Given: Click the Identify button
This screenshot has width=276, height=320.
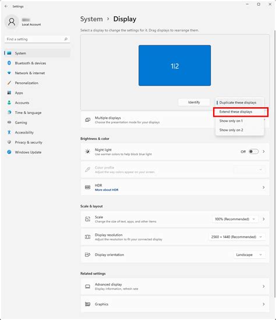Looking at the screenshot, I should coord(194,102).
